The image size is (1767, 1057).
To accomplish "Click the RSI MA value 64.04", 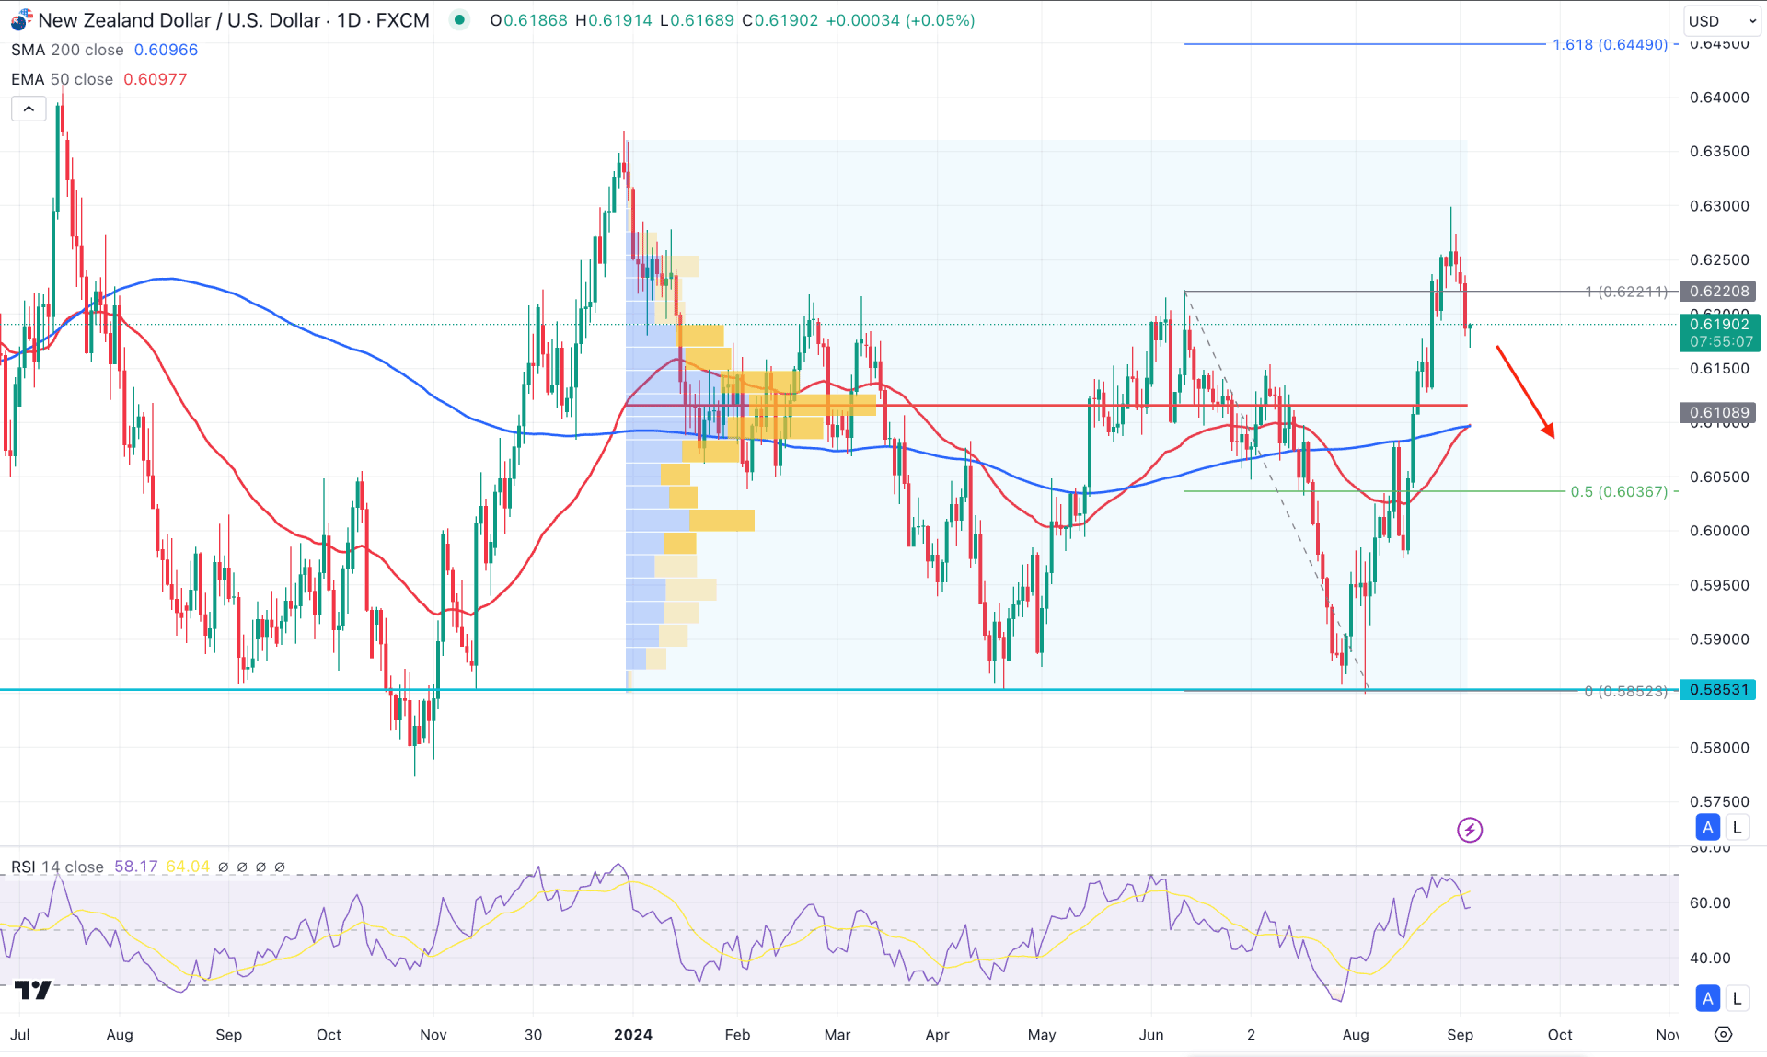I will (x=188, y=867).
